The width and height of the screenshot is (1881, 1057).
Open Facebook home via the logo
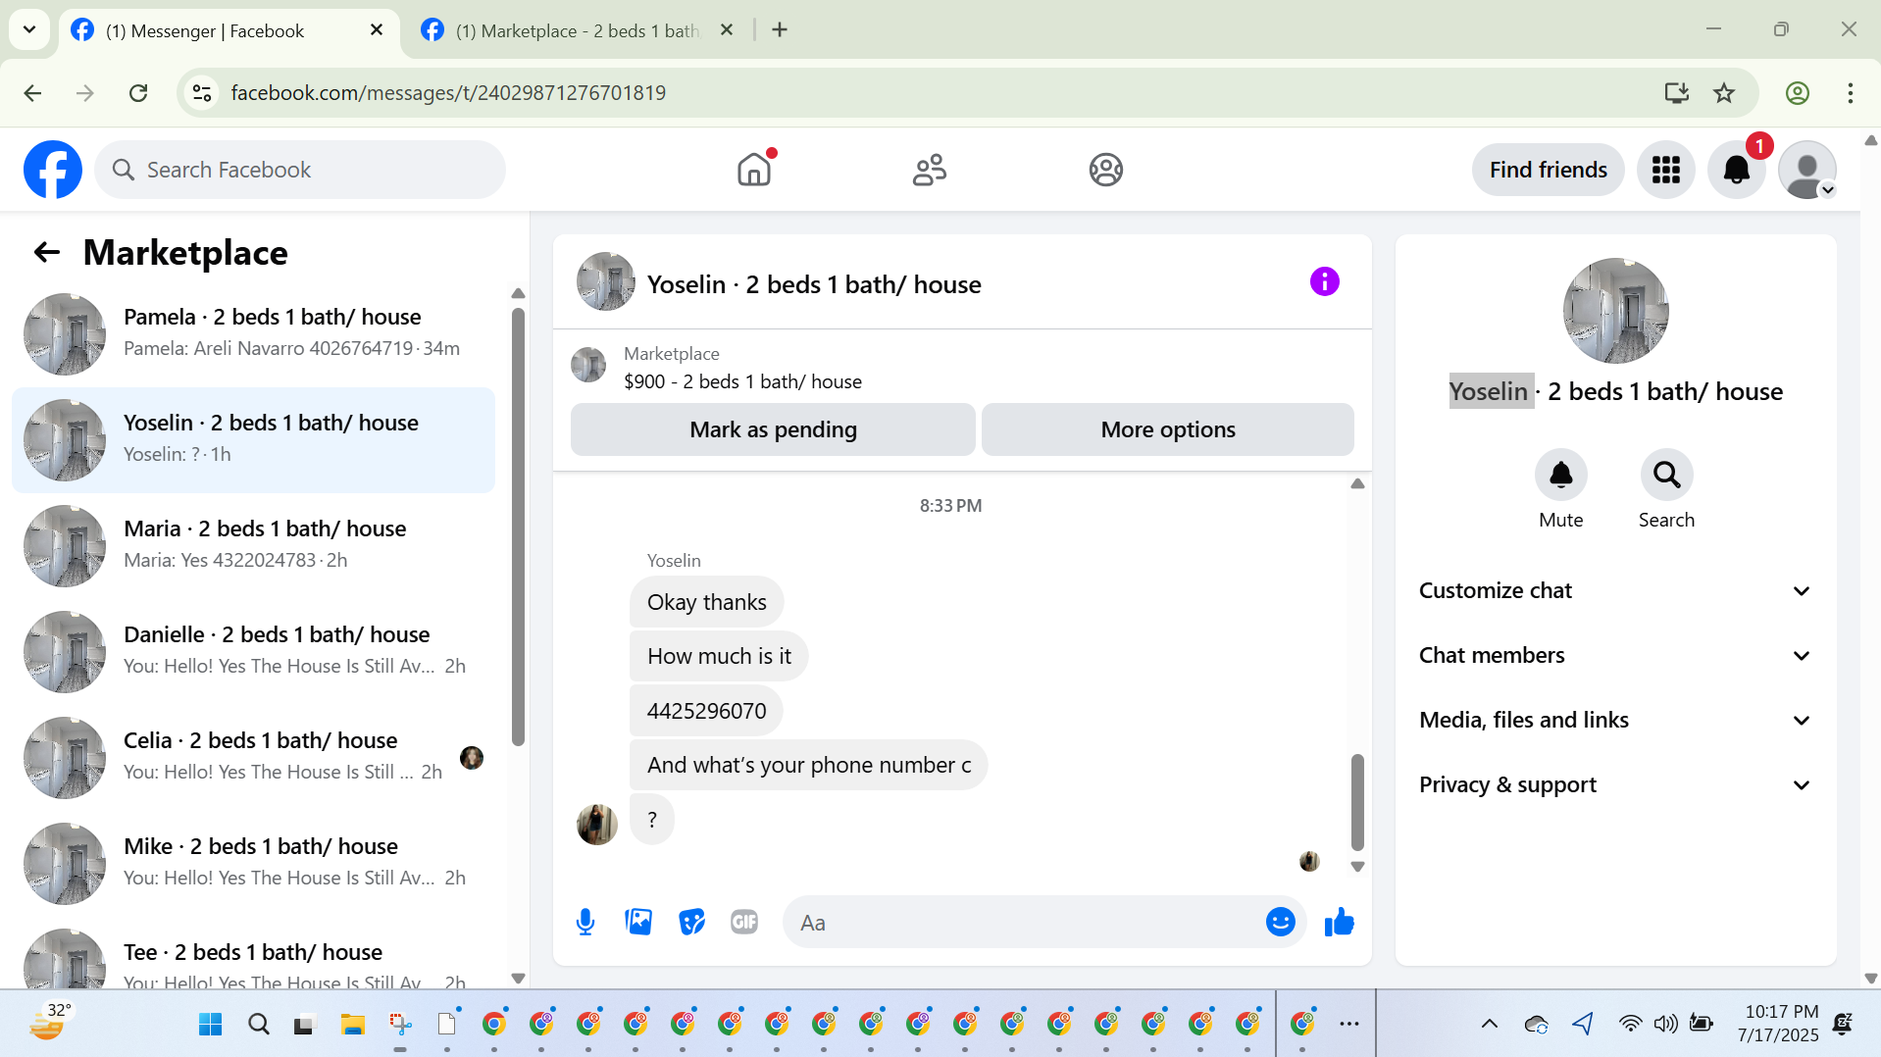53,170
